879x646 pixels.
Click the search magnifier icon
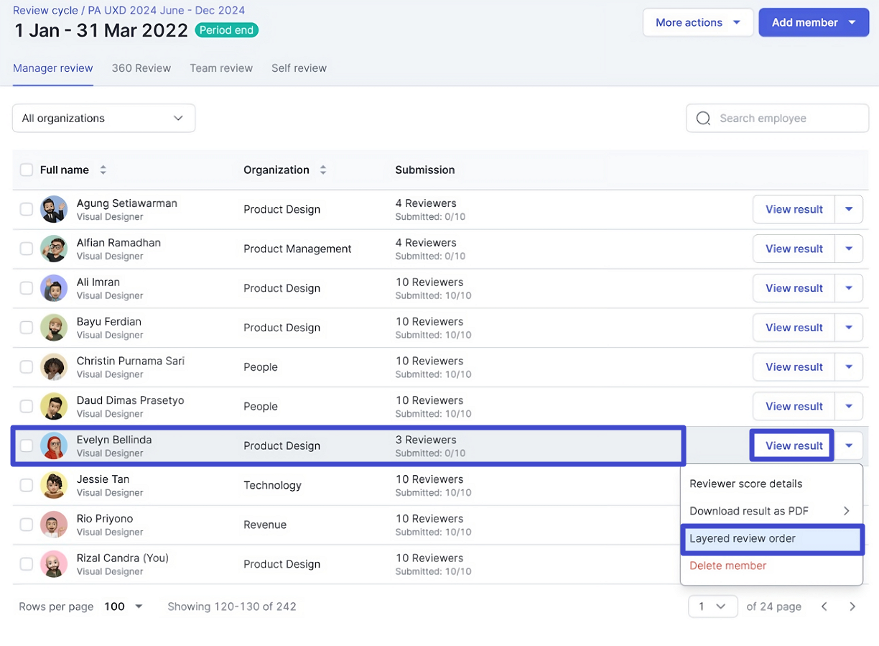click(703, 119)
